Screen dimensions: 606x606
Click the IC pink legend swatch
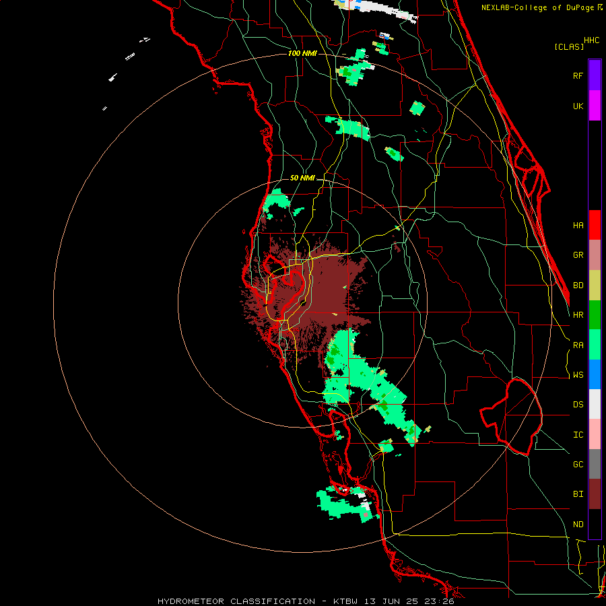click(x=595, y=434)
